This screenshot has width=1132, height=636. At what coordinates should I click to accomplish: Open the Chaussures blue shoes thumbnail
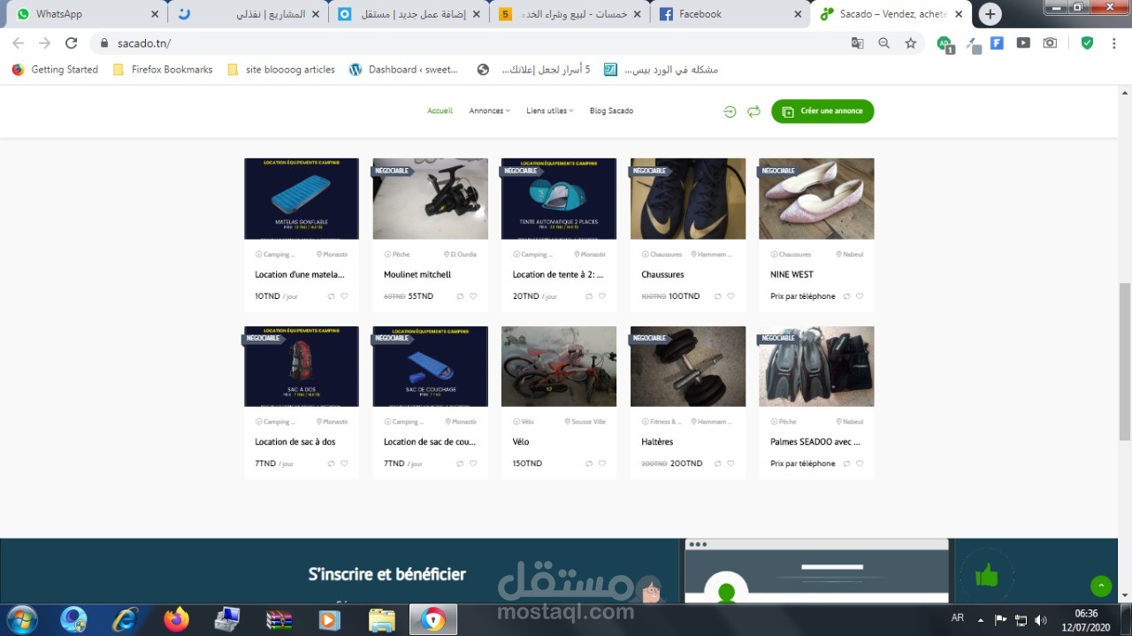(x=688, y=199)
